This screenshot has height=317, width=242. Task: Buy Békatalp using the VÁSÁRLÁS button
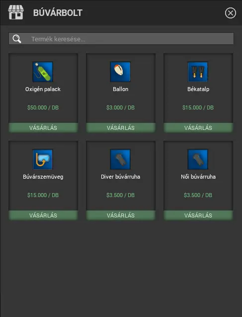(x=198, y=127)
